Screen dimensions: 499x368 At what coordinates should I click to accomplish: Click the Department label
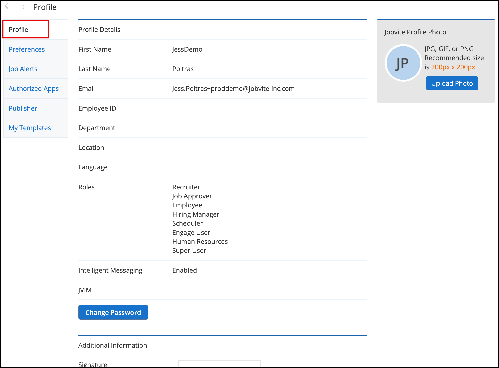(97, 128)
